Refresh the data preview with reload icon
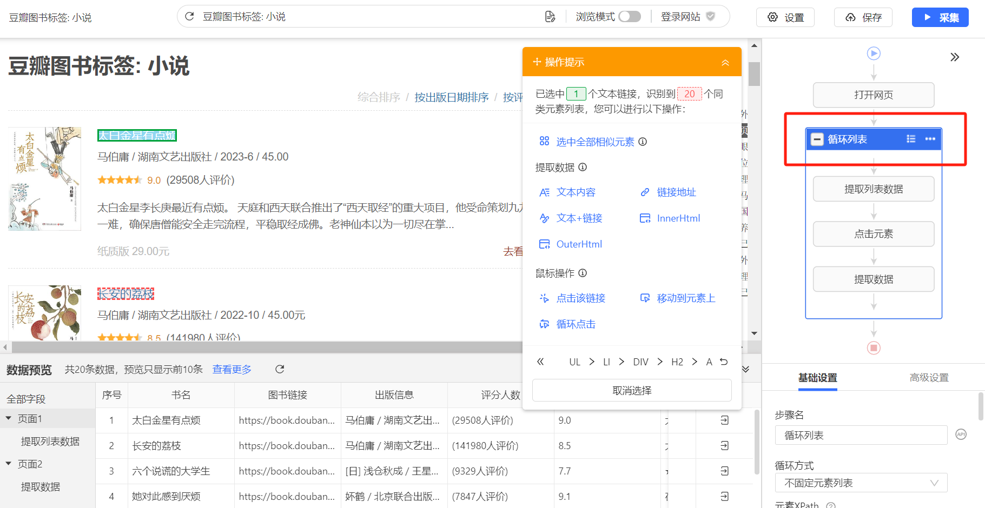This screenshot has height=508, width=985. [x=280, y=369]
